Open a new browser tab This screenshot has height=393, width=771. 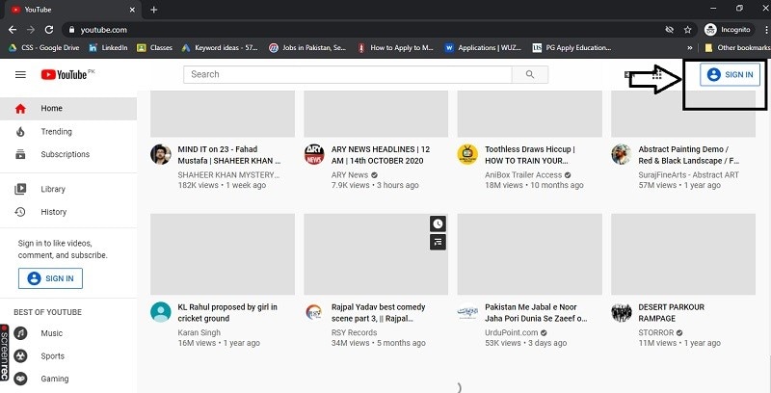[x=154, y=10]
